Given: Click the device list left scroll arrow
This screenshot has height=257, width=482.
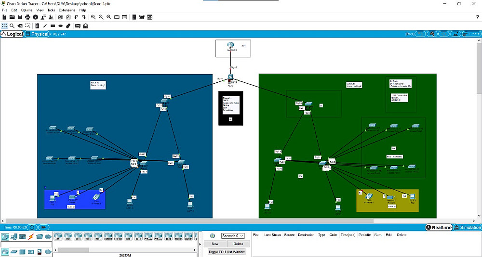Looking at the screenshot, I should click(x=55, y=250).
